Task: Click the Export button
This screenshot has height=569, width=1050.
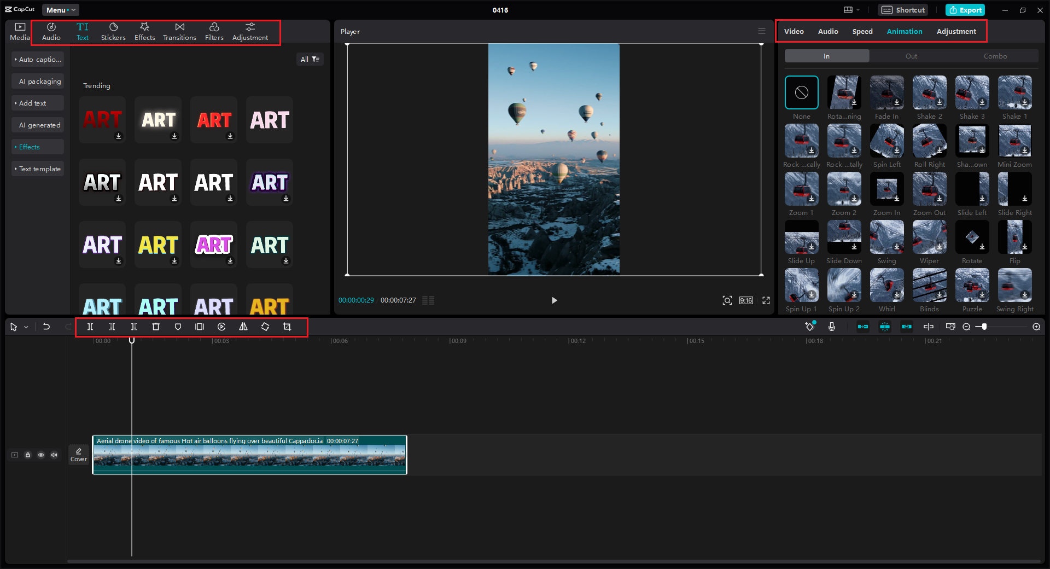Action: 965,10
